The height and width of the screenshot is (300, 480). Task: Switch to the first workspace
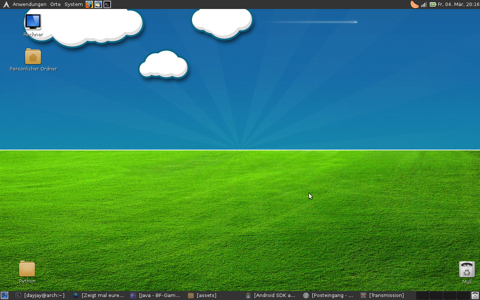pyautogui.click(x=423, y=295)
